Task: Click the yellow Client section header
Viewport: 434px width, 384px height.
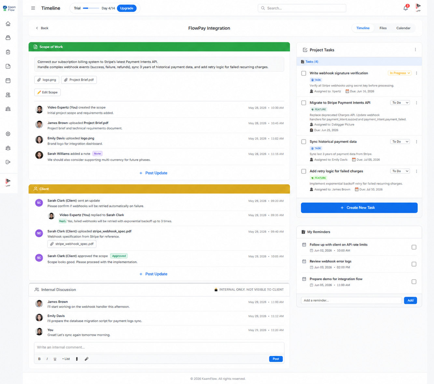Action: (159, 189)
